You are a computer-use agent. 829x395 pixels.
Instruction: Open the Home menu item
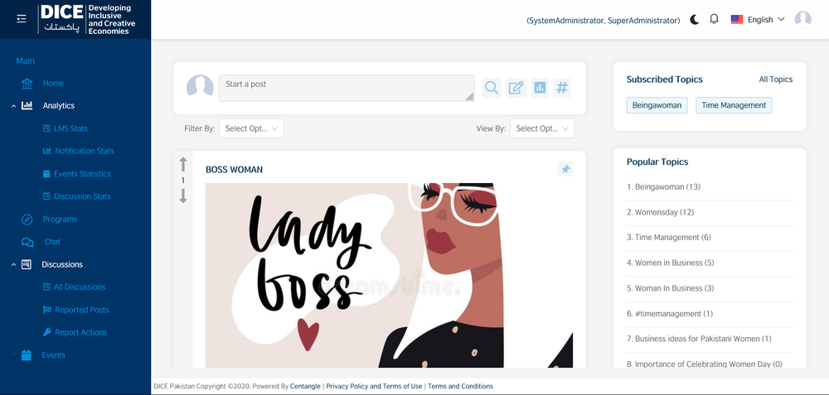(x=53, y=84)
